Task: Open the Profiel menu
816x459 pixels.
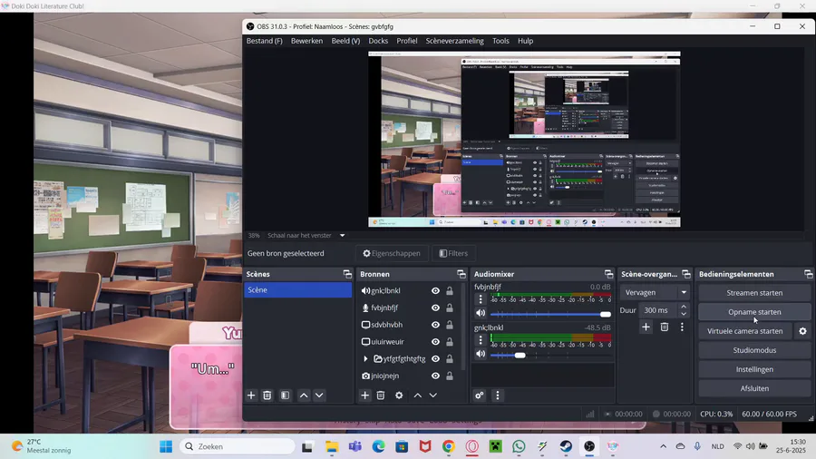Action: click(x=407, y=41)
